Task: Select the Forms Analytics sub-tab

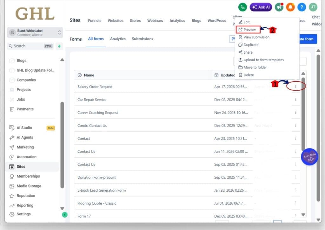Action: click(118, 39)
